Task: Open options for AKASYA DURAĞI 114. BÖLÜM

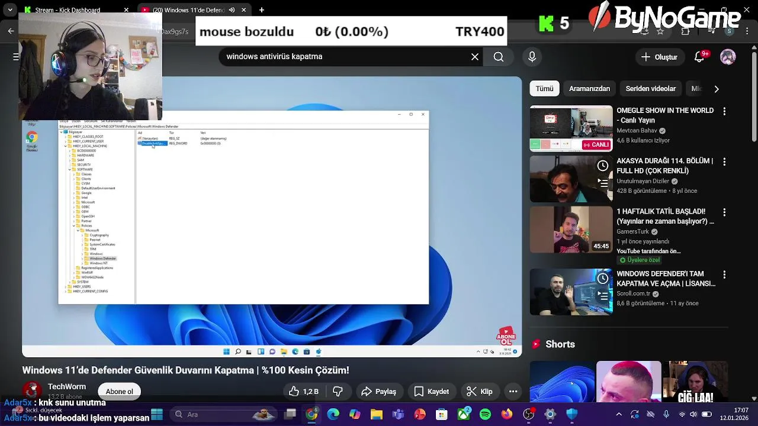Action: (724, 162)
